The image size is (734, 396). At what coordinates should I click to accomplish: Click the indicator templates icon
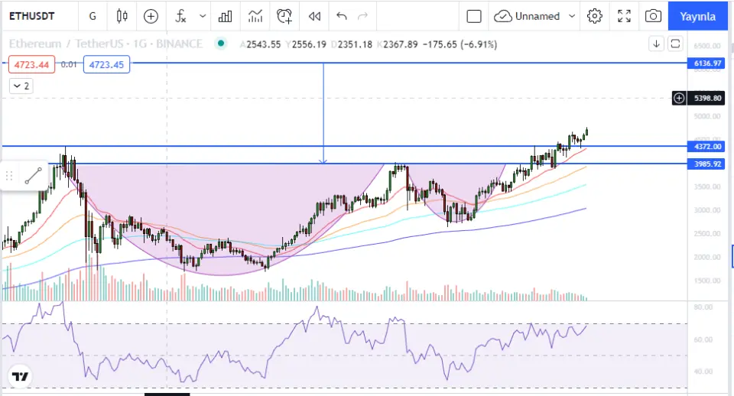click(x=255, y=16)
